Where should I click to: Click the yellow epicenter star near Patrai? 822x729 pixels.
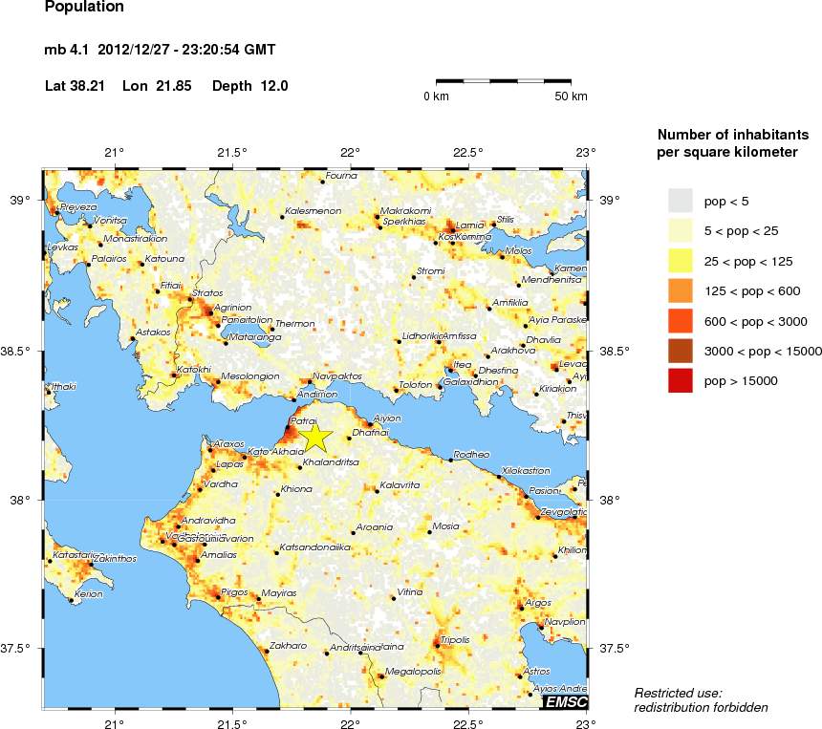pos(315,439)
